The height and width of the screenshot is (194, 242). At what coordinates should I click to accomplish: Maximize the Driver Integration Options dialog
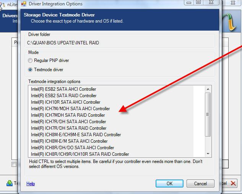click(198, 2)
